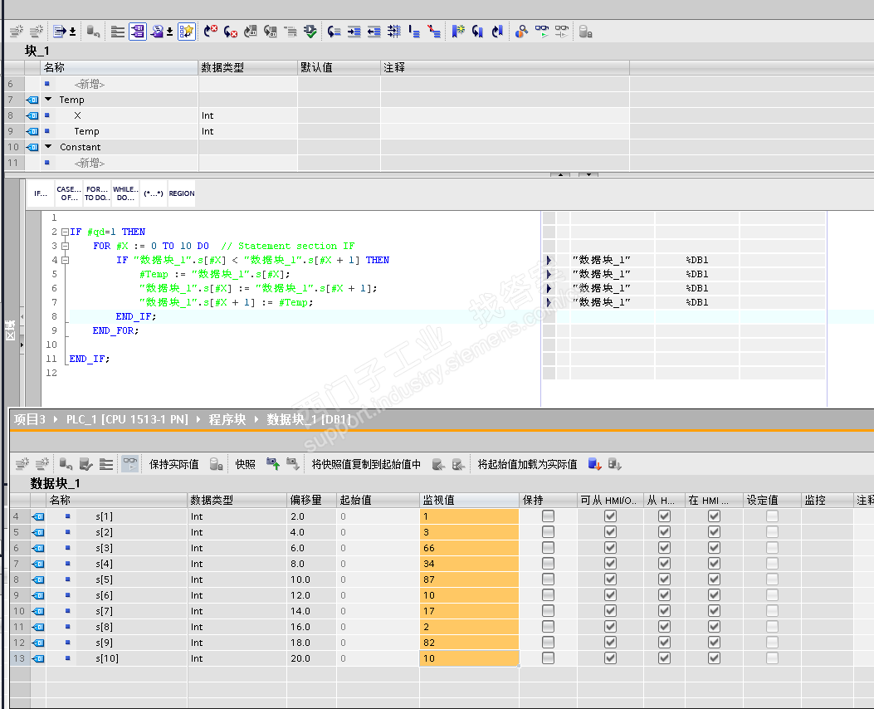Click the 监视值 column header
874x709 pixels.
tap(469, 501)
